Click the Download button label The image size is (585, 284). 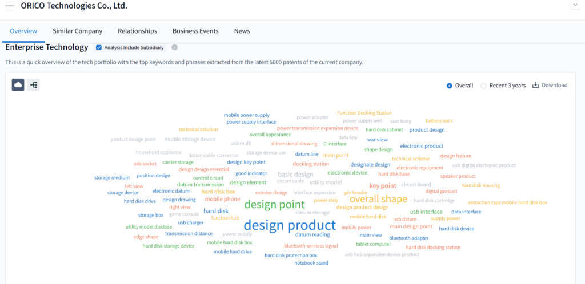click(x=554, y=86)
